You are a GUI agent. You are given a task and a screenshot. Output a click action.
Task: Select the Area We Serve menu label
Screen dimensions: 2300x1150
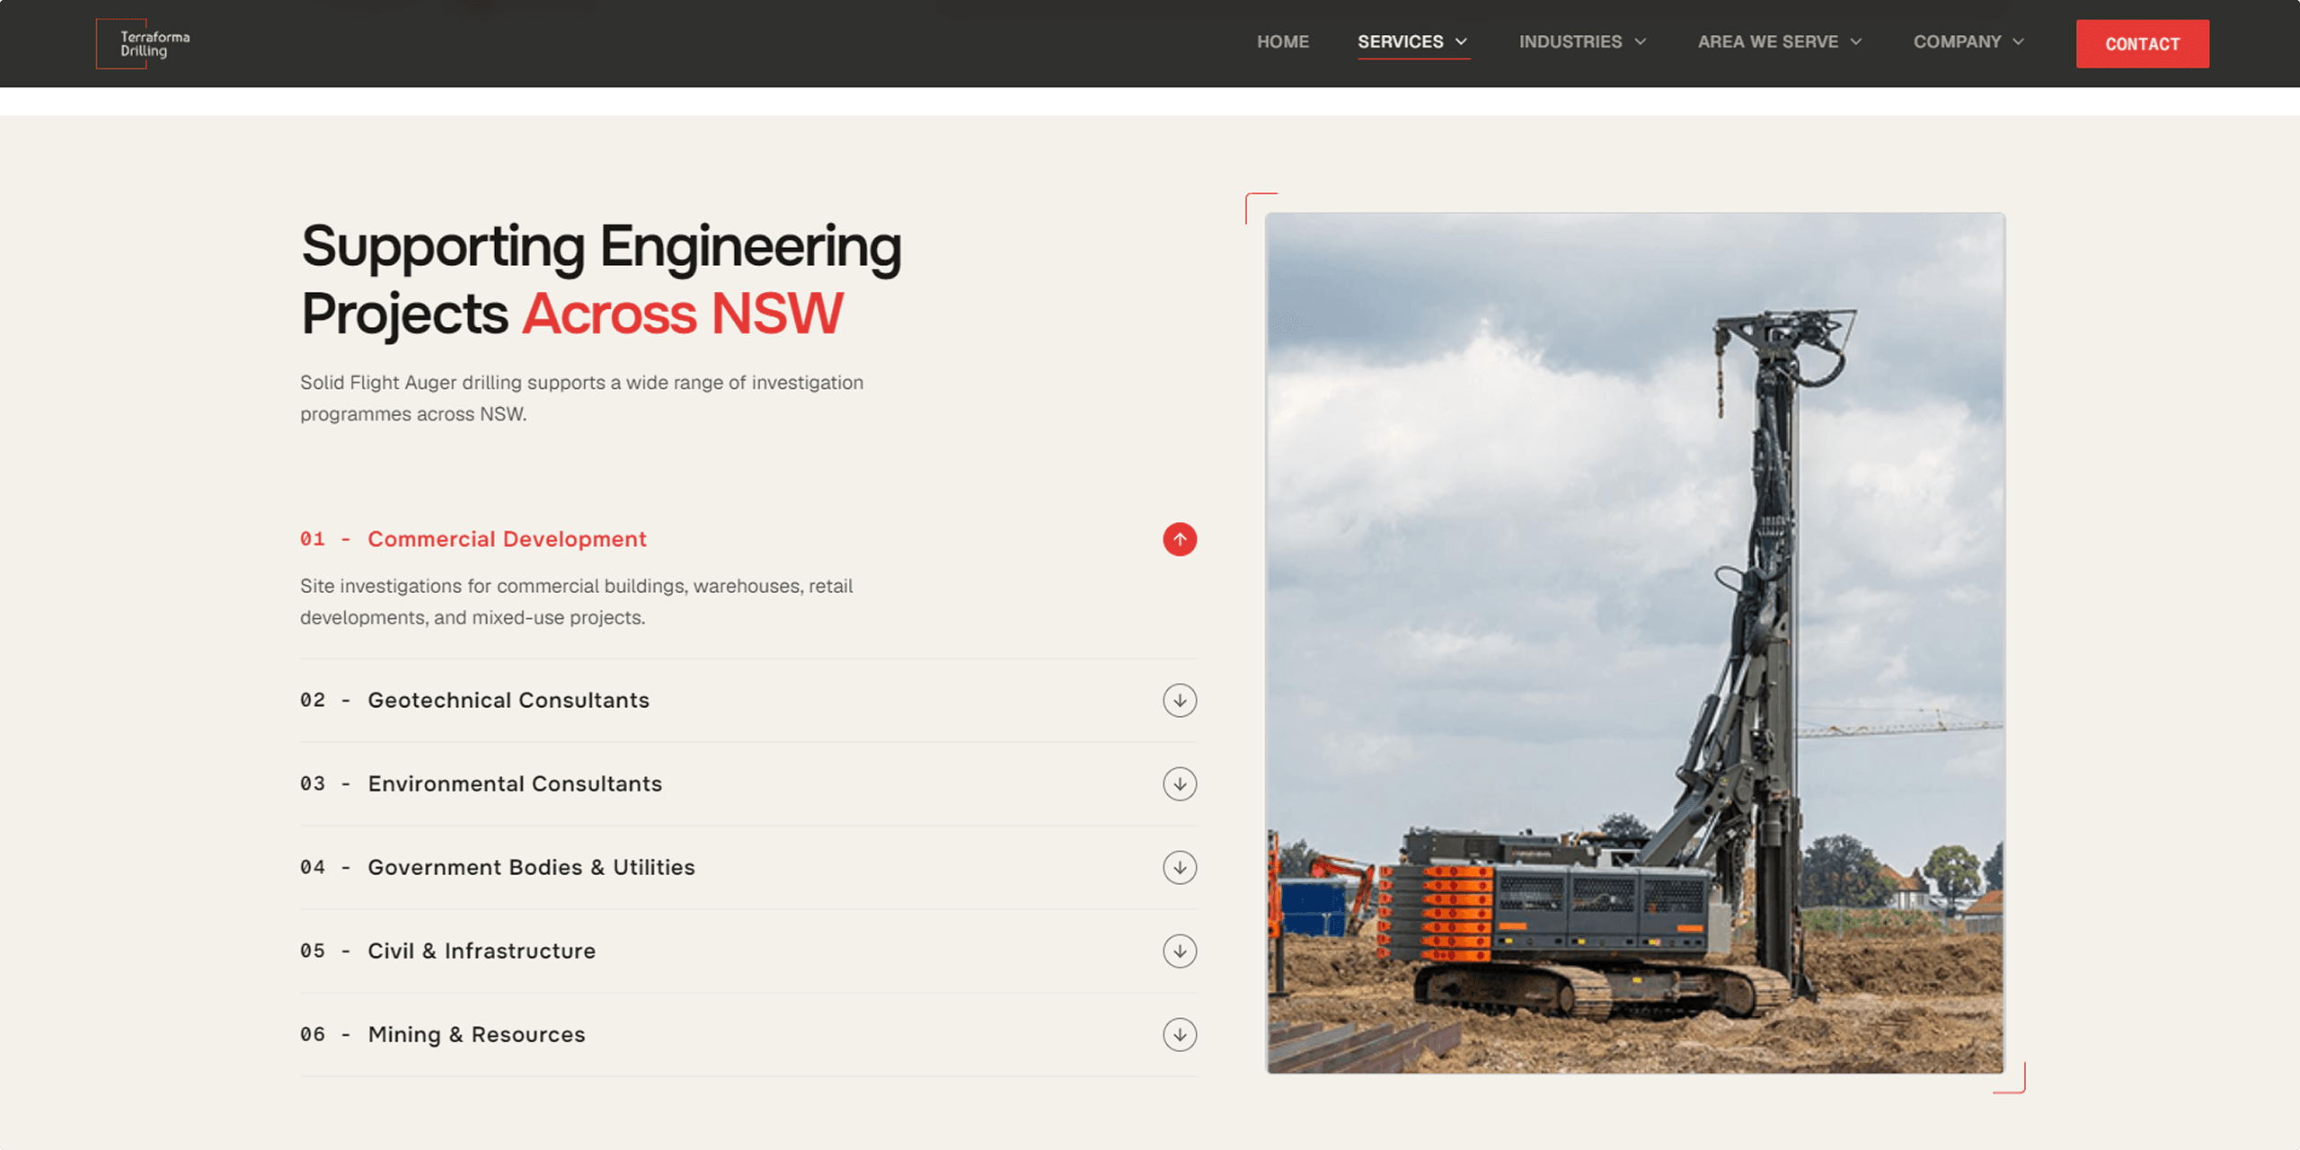[x=1768, y=42]
